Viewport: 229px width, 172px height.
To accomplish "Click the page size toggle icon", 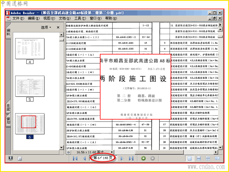I will click(68, 153).
